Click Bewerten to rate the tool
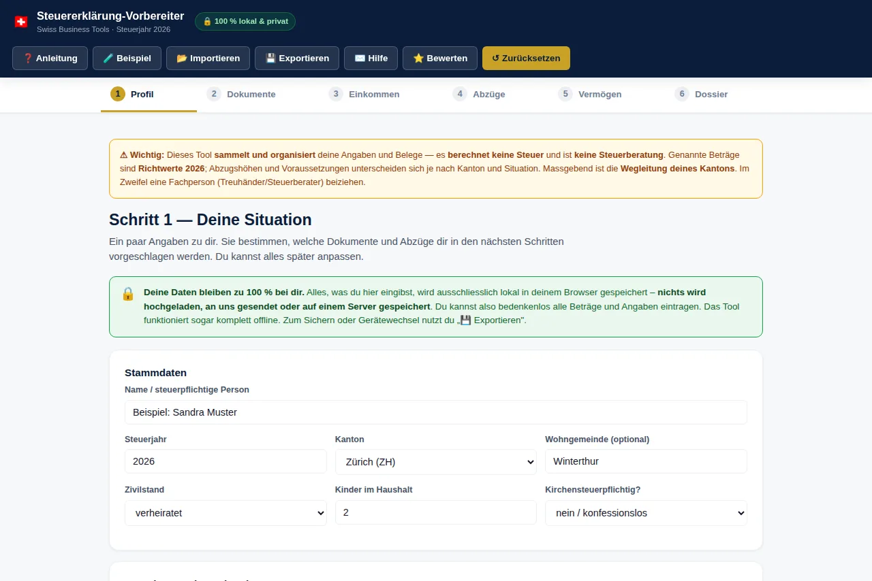Image resolution: width=872 pixels, height=581 pixels. 440,58
